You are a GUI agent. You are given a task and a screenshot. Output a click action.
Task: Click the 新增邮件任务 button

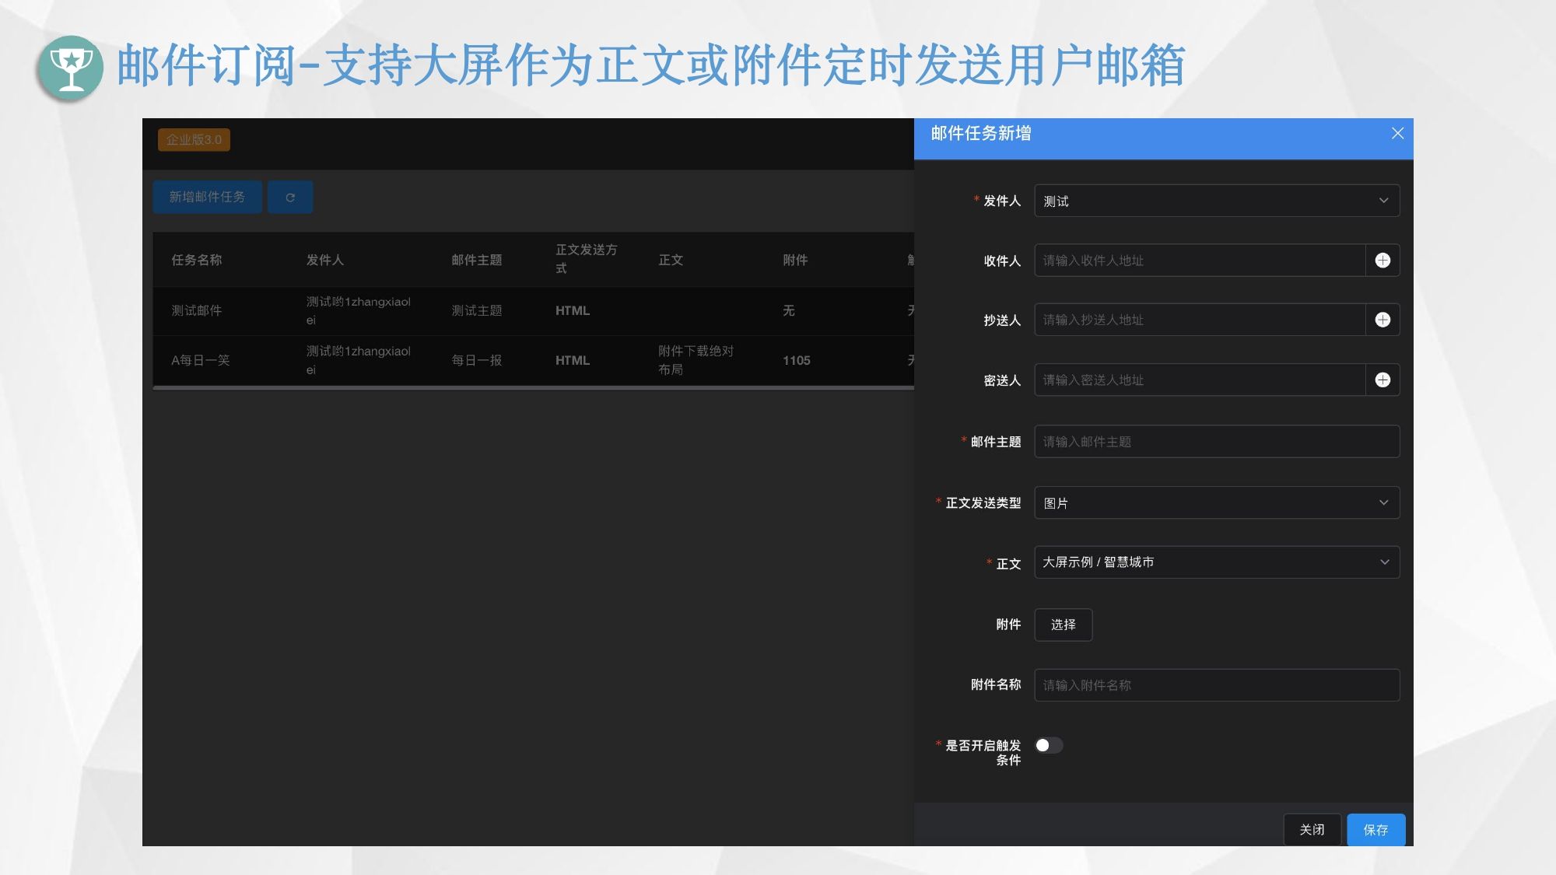pos(207,198)
